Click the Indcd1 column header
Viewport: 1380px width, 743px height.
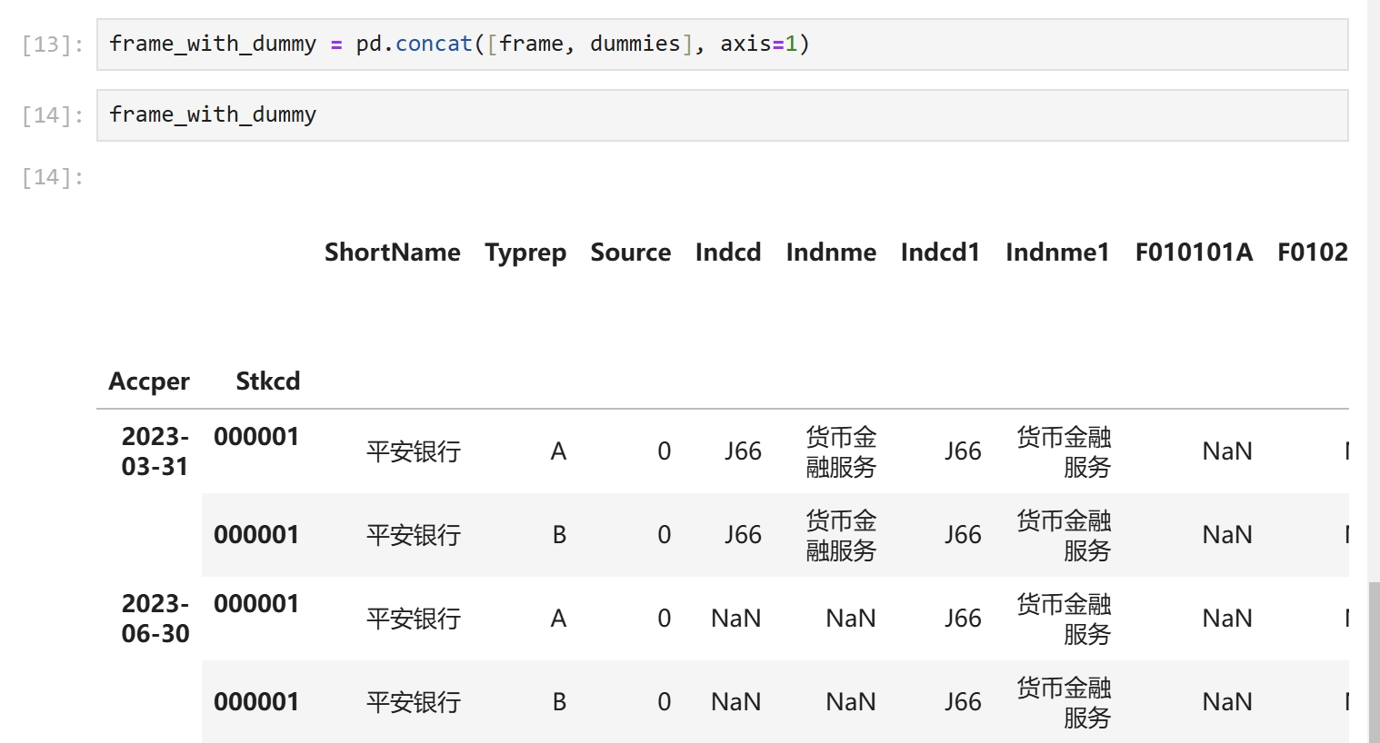[x=940, y=253]
